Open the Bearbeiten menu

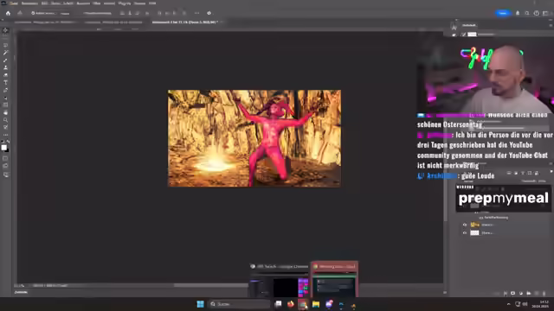pos(29,3)
